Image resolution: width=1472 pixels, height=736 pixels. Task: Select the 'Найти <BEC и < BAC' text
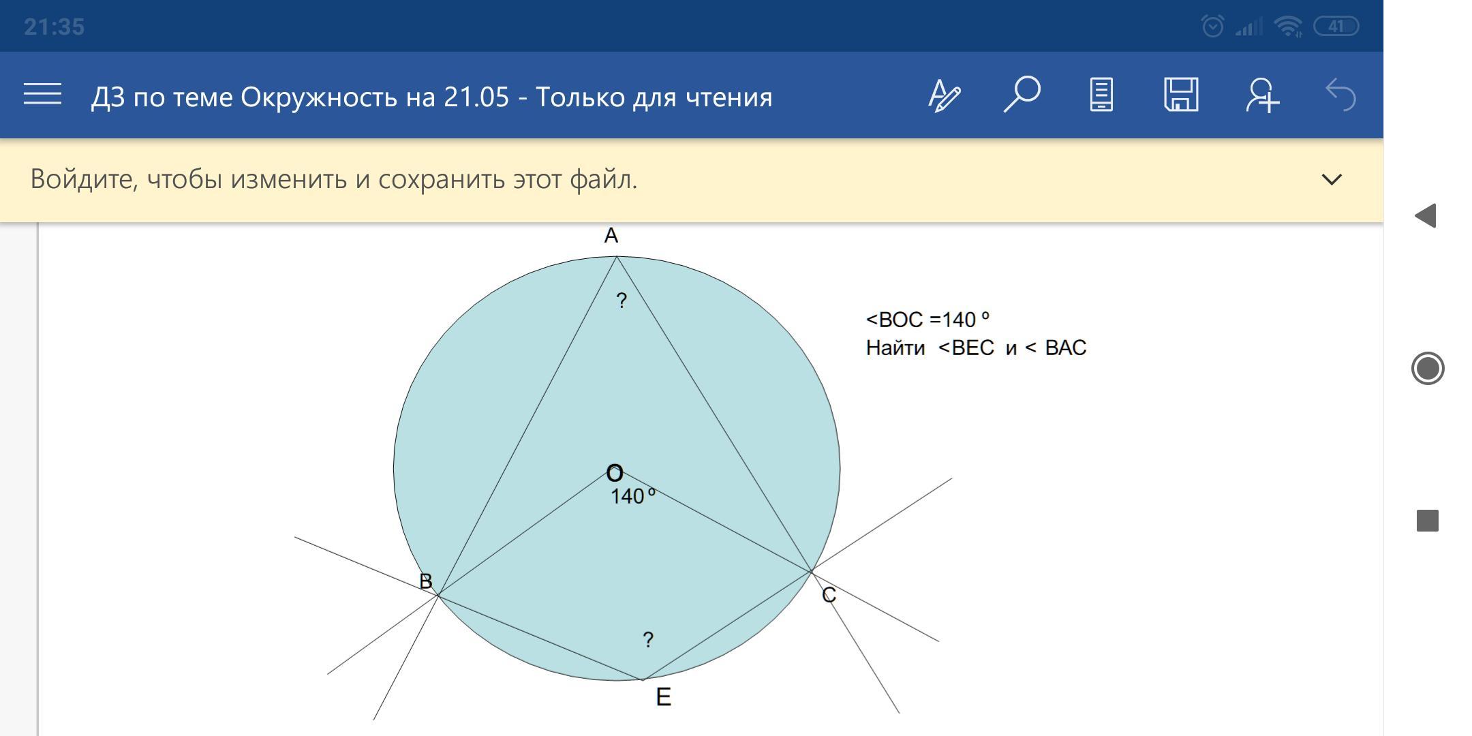(x=976, y=348)
